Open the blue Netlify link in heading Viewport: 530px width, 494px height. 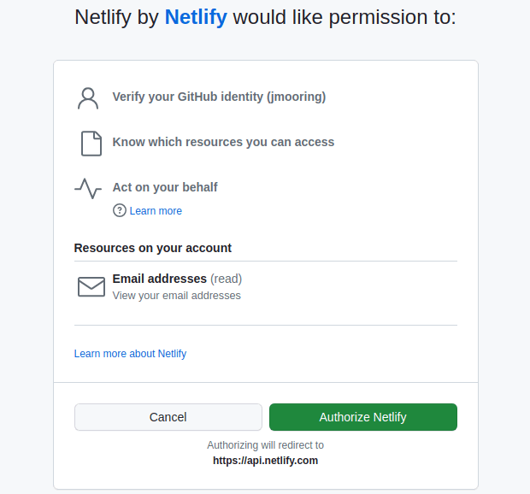(196, 16)
